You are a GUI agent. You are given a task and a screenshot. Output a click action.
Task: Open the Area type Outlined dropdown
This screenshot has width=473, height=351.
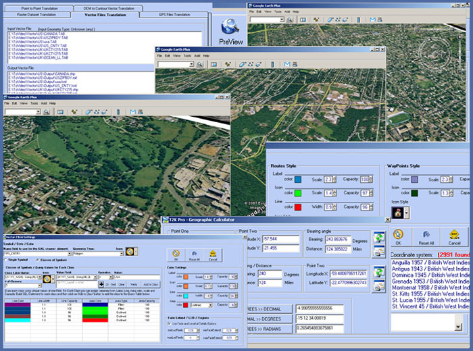point(210,305)
